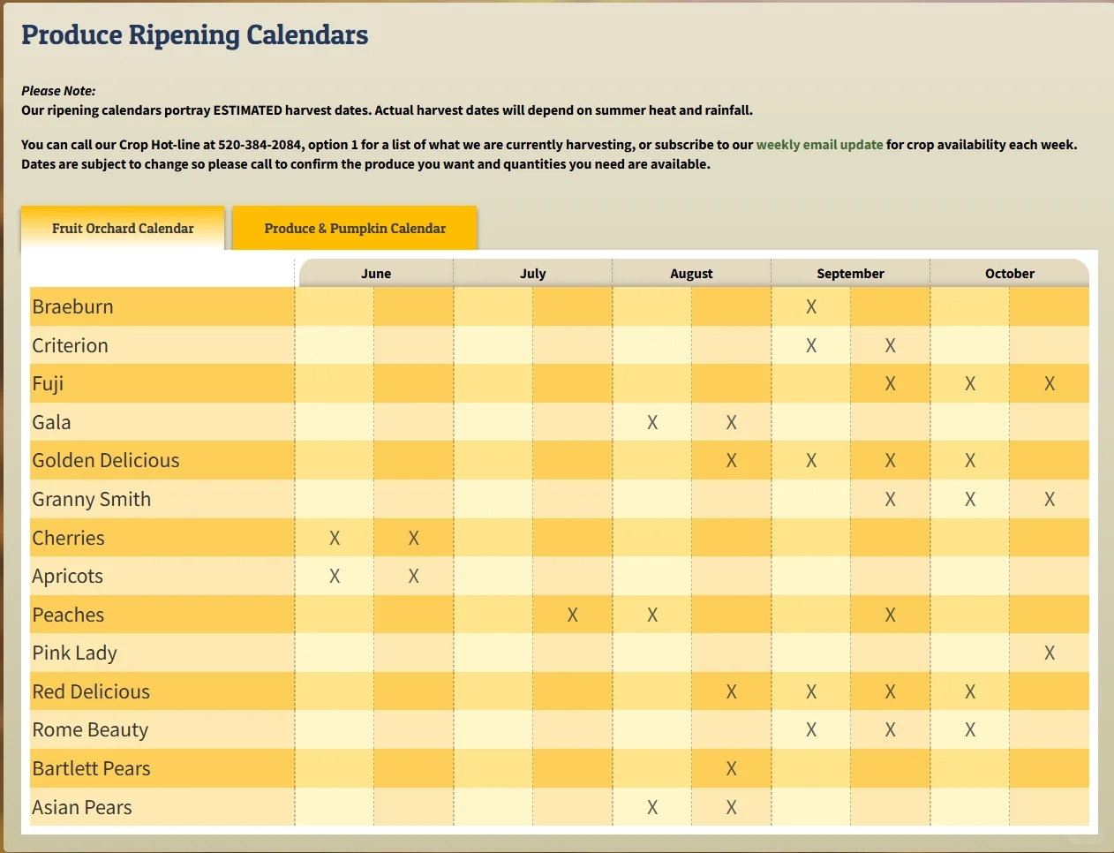Click the X mark in the Braeburn row
The height and width of the screenshot is (853, 1114).
pyautogui.click(x=811, y=307)
